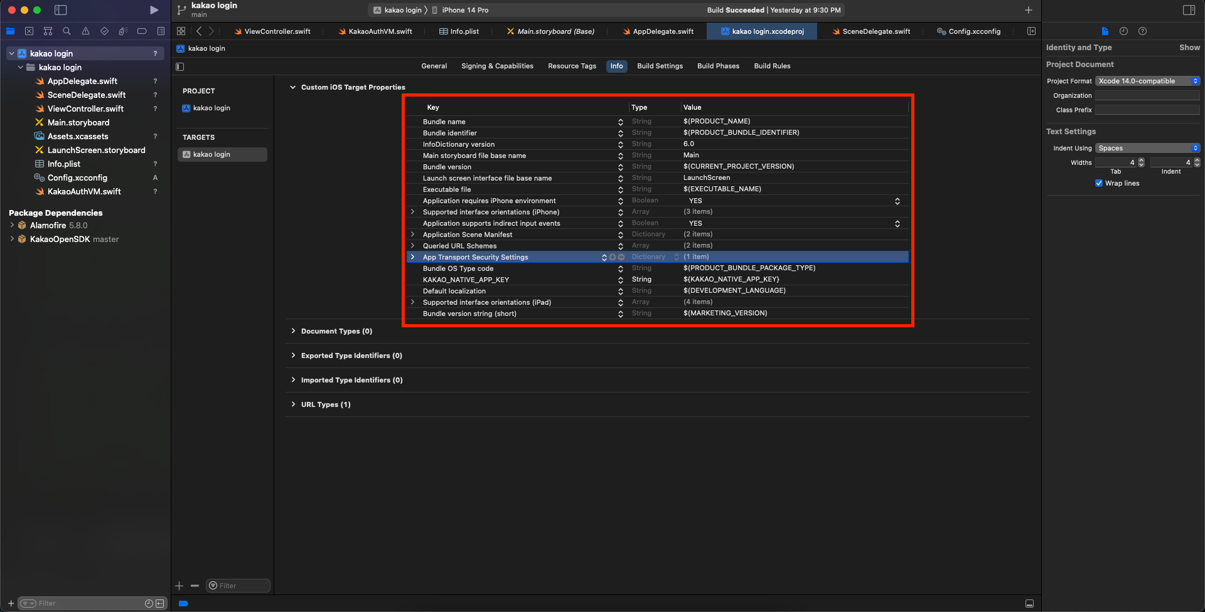Go forward in editor history
1205x612 pixels.
point(212,31)
